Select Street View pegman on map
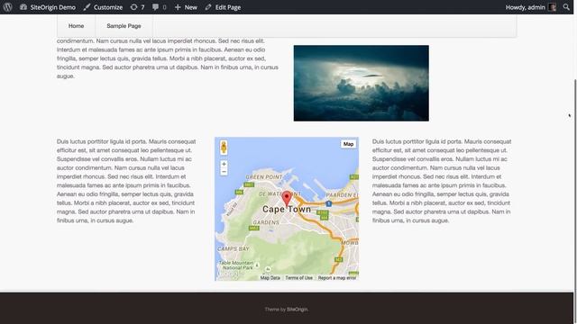 coord(224,148)
